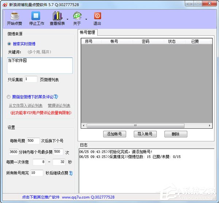Click the 退出 power icon
219x203 pixels.
click(97, 16)
